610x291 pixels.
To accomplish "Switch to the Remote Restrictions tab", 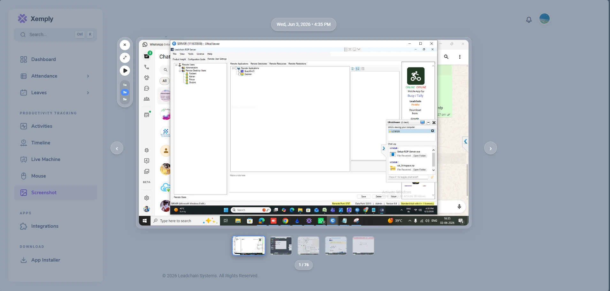I will (x=297, y=64).
